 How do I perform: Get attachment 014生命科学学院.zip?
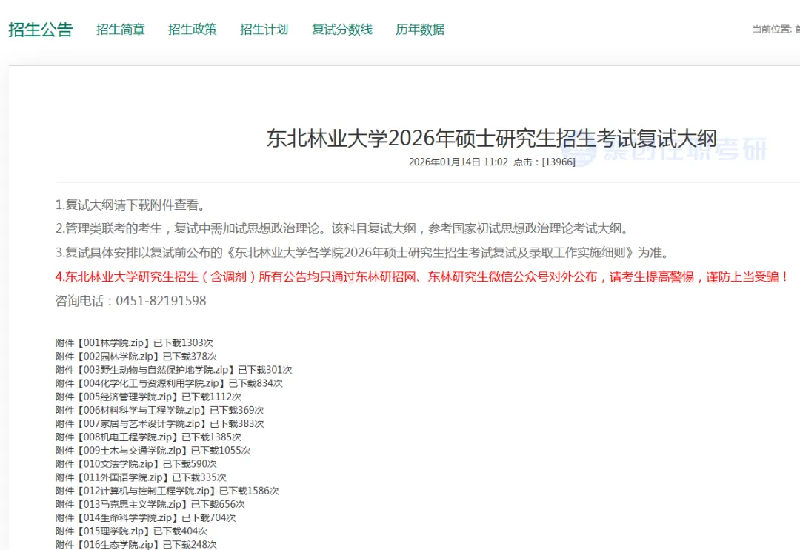click(127, 517)
